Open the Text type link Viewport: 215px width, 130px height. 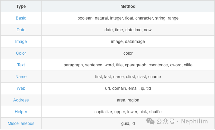coord(21,65)
